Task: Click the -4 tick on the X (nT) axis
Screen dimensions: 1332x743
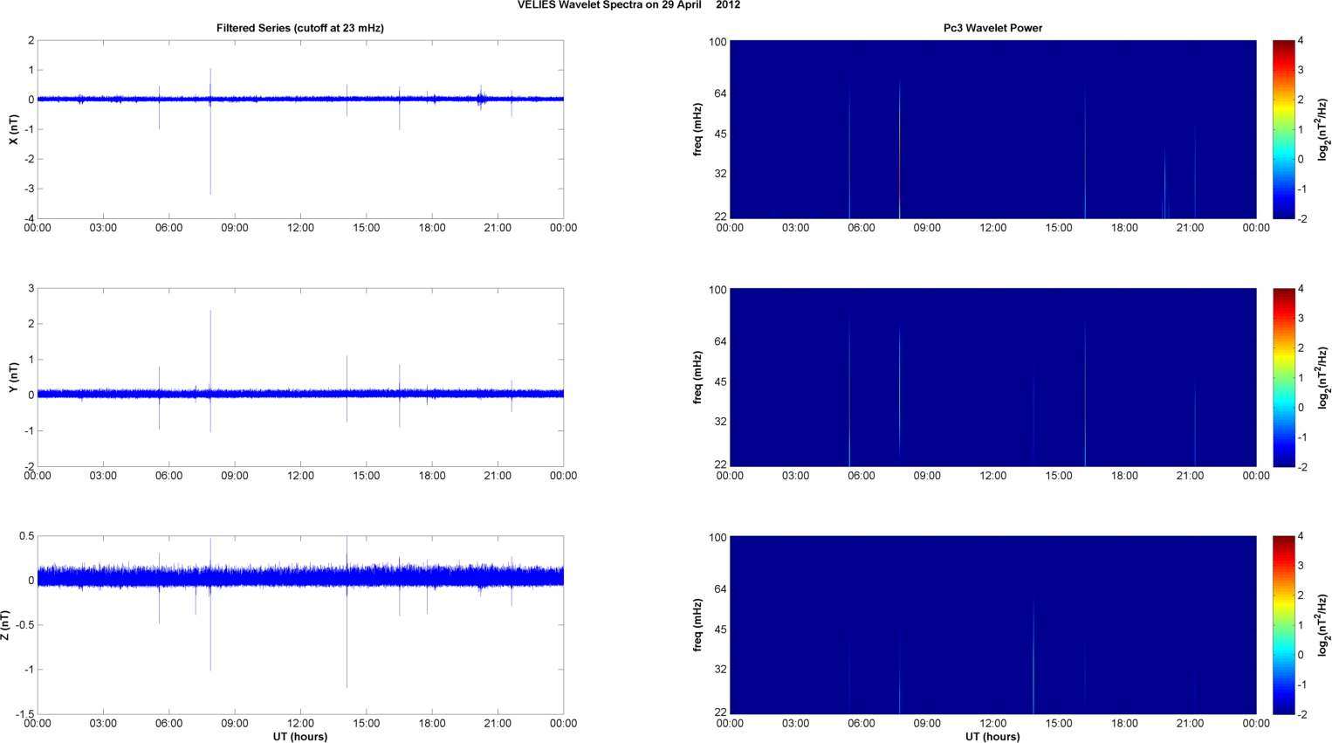Action: click(x=30, y=219)
